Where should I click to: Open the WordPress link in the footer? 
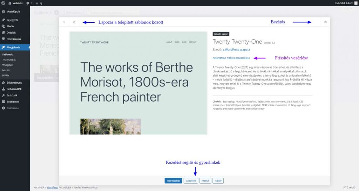click(x=53, y=188)
